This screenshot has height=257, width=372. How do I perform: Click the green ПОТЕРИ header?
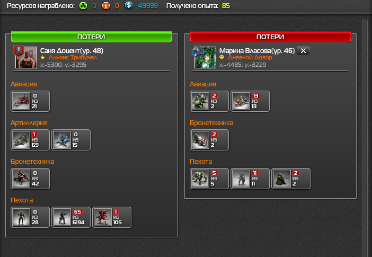click(91, 37)
